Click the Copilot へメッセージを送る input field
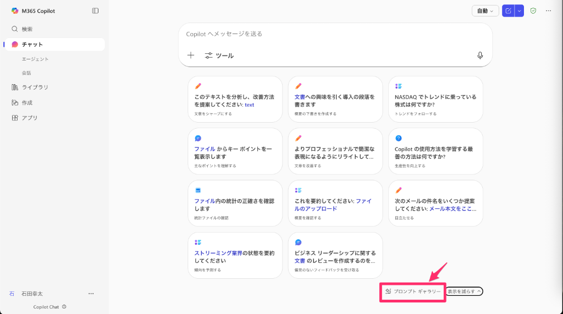The width and height of the screenshot is (563, 314). [330, 34]
